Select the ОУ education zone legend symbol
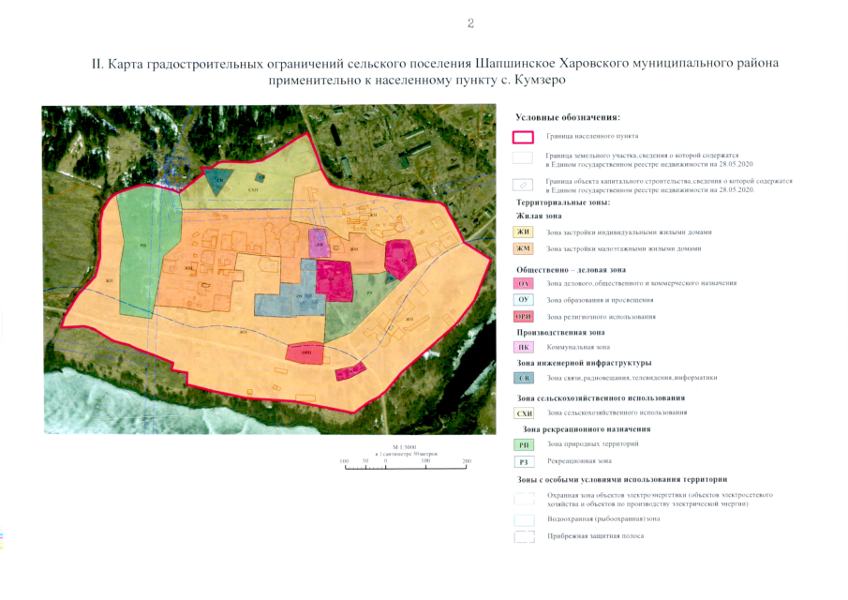Image resolution: width=848 pixels, height=600 pixels. 524,300
